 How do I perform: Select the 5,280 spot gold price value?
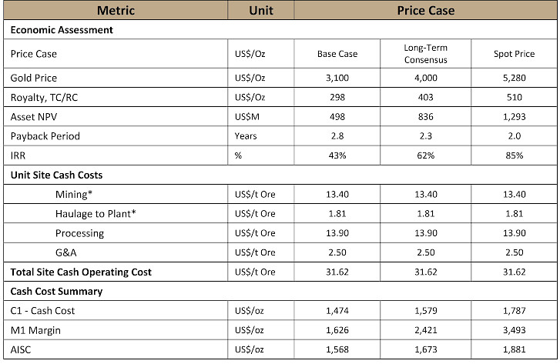pos(513,78)
